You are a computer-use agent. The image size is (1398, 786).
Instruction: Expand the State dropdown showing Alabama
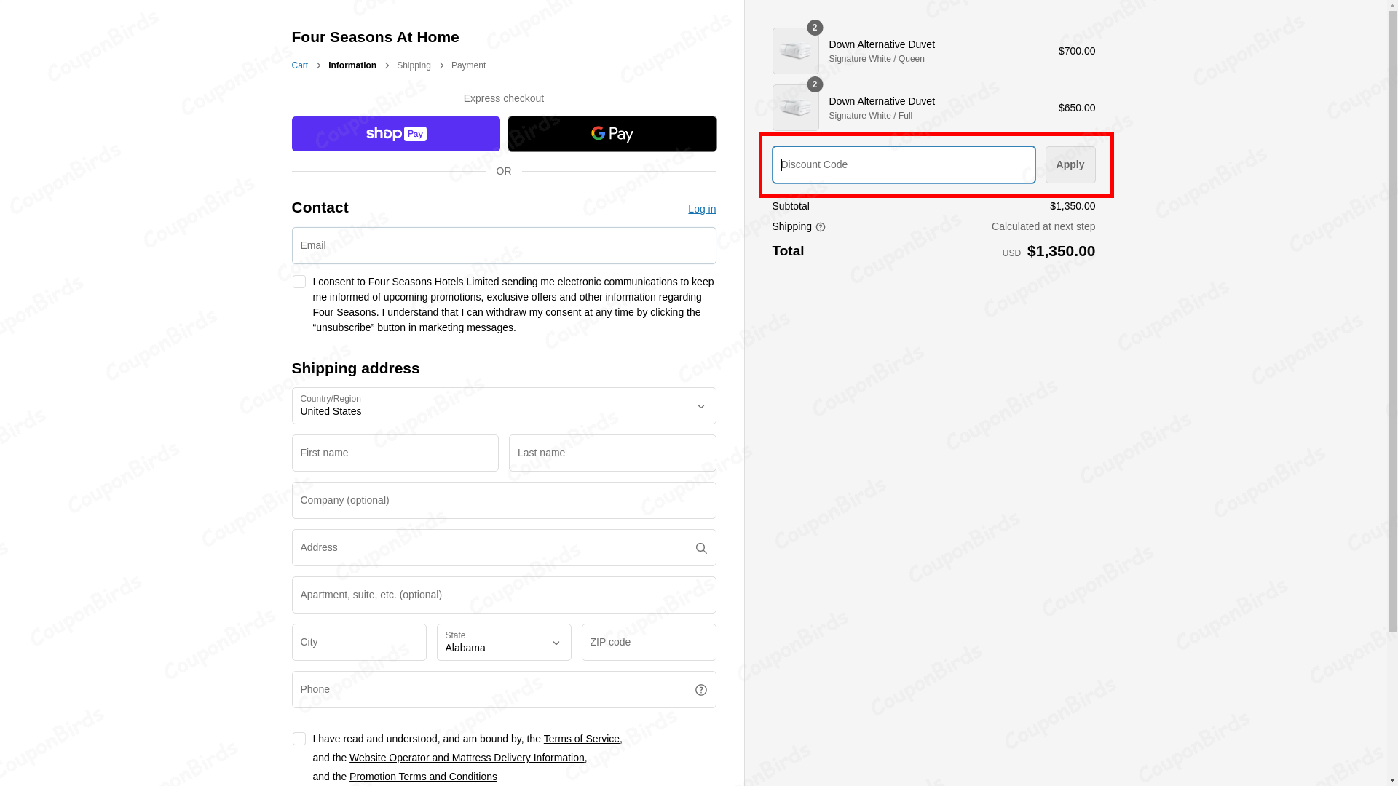tap(503, 643)
